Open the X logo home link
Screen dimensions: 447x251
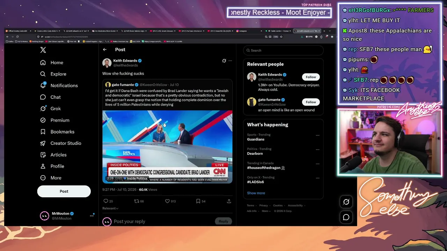(43, 50)
